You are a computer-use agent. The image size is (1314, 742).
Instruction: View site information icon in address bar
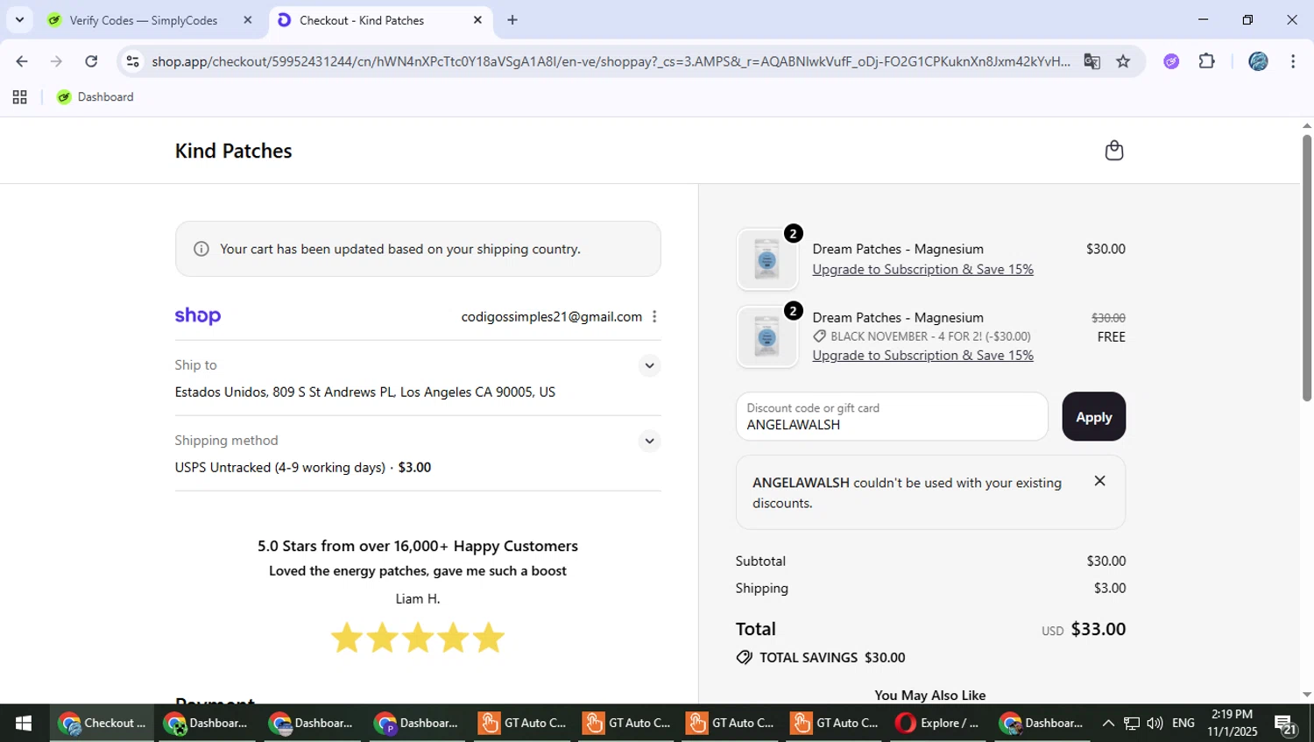132,61
